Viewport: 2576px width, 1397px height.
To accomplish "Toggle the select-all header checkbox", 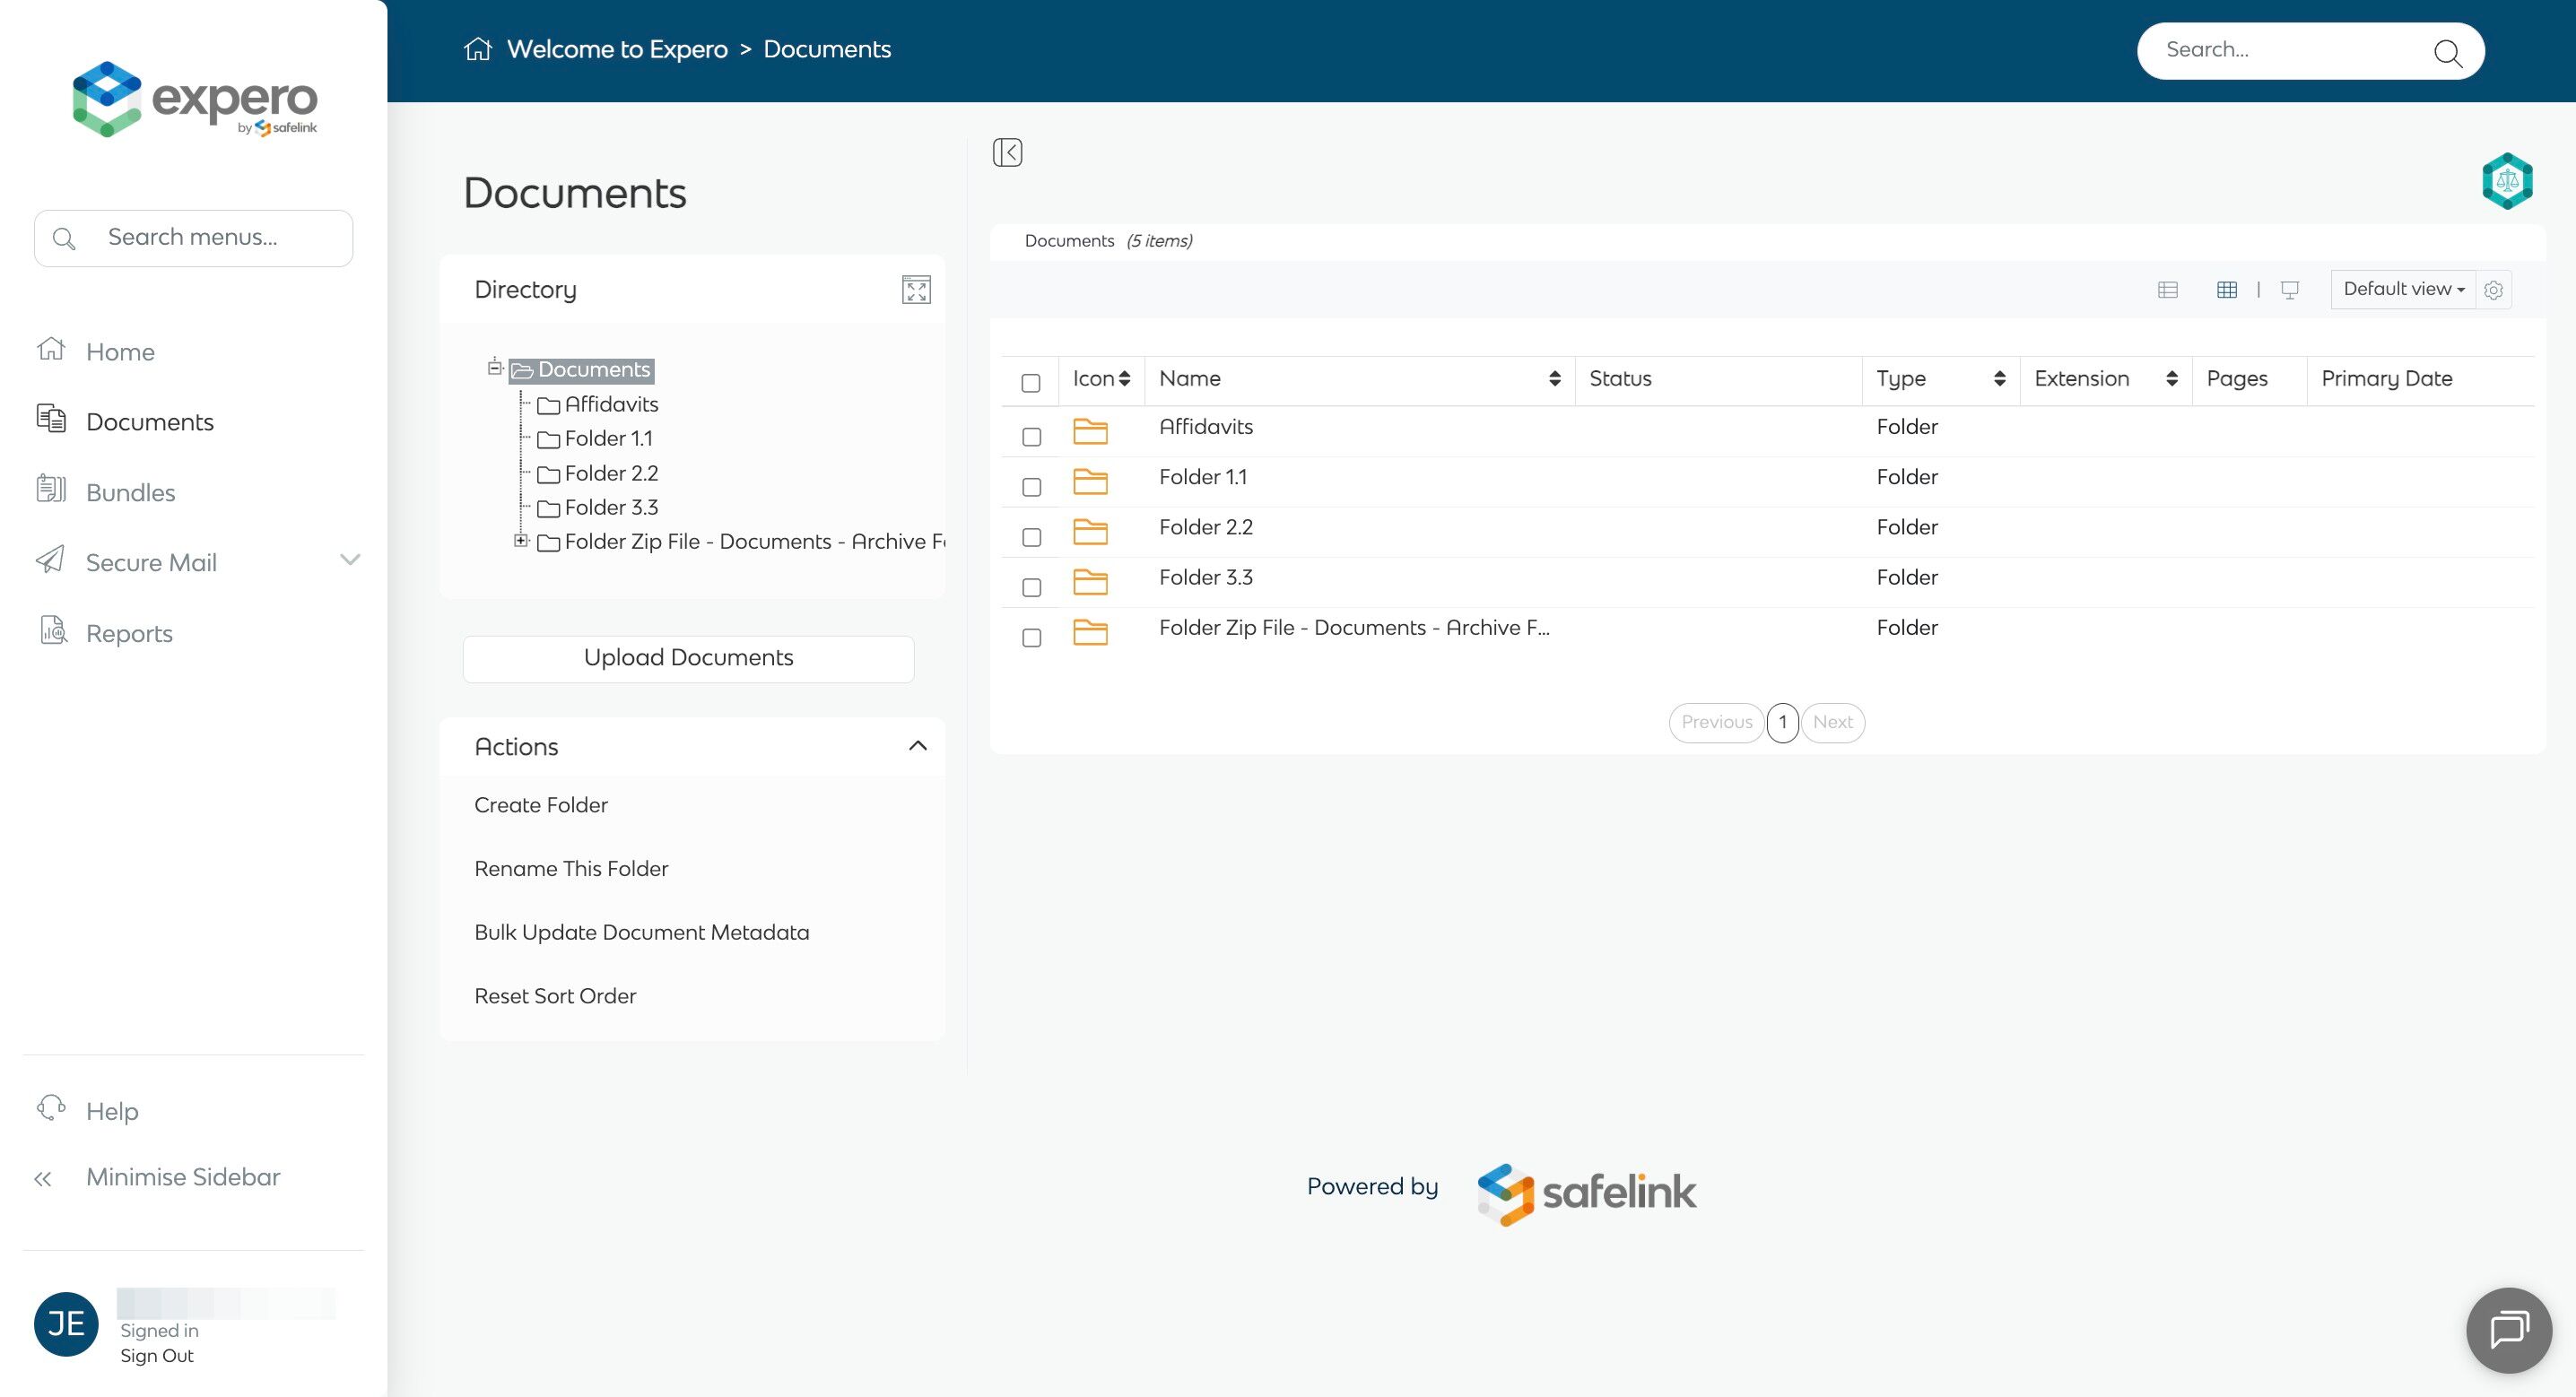I will 1031,383.
